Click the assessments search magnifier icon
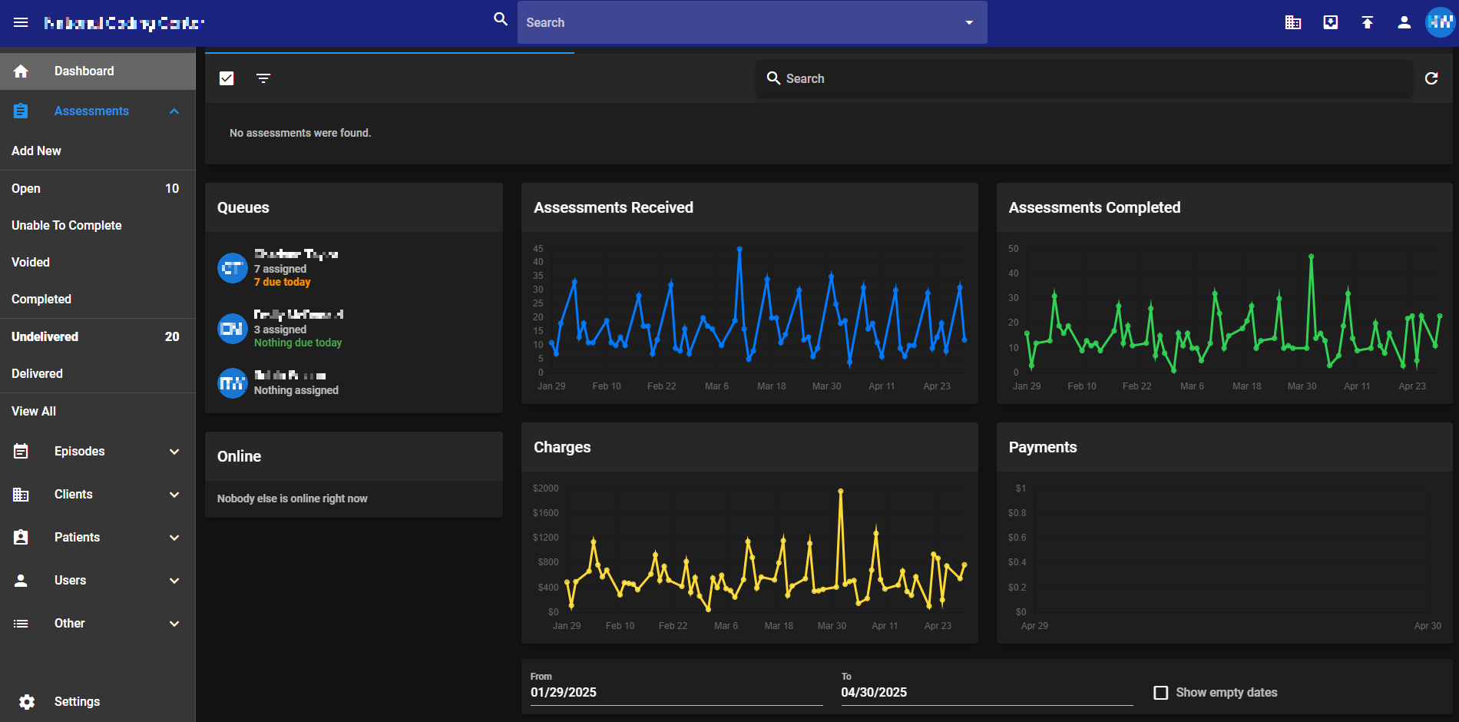Image resolution: width=1459 pixels, height=722 pixels. click(773, 78)
